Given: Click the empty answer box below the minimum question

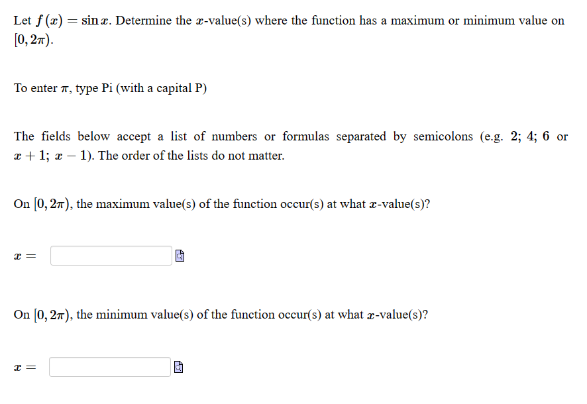Looking at the screenshot, I should 109,366.
